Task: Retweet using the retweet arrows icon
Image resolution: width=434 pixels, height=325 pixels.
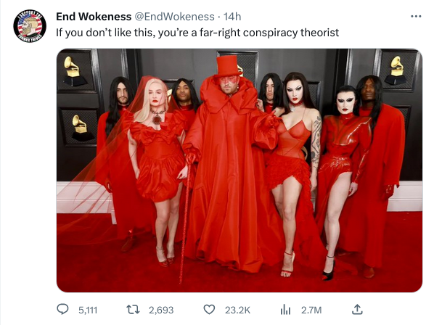Action: [133, 310]
